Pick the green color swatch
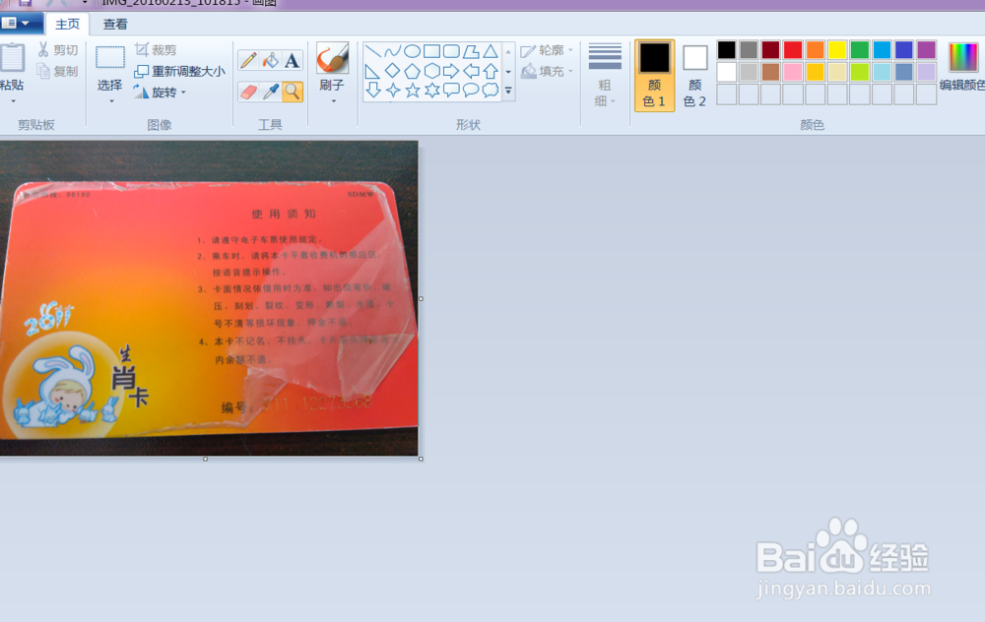This screenshot has height=622, width=985. [x=859, y=49]
